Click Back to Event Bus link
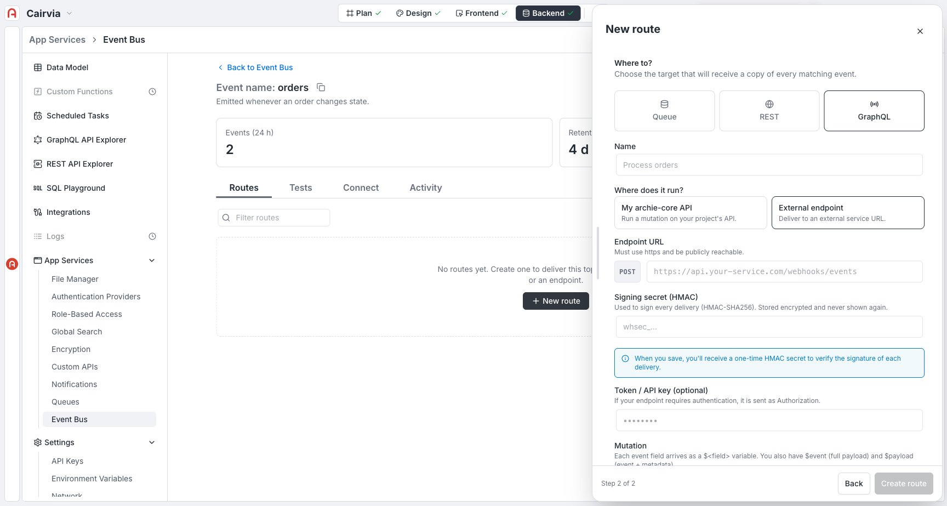Image resolution: width=947 pixels, height=506 pixels. coord(255,67)
